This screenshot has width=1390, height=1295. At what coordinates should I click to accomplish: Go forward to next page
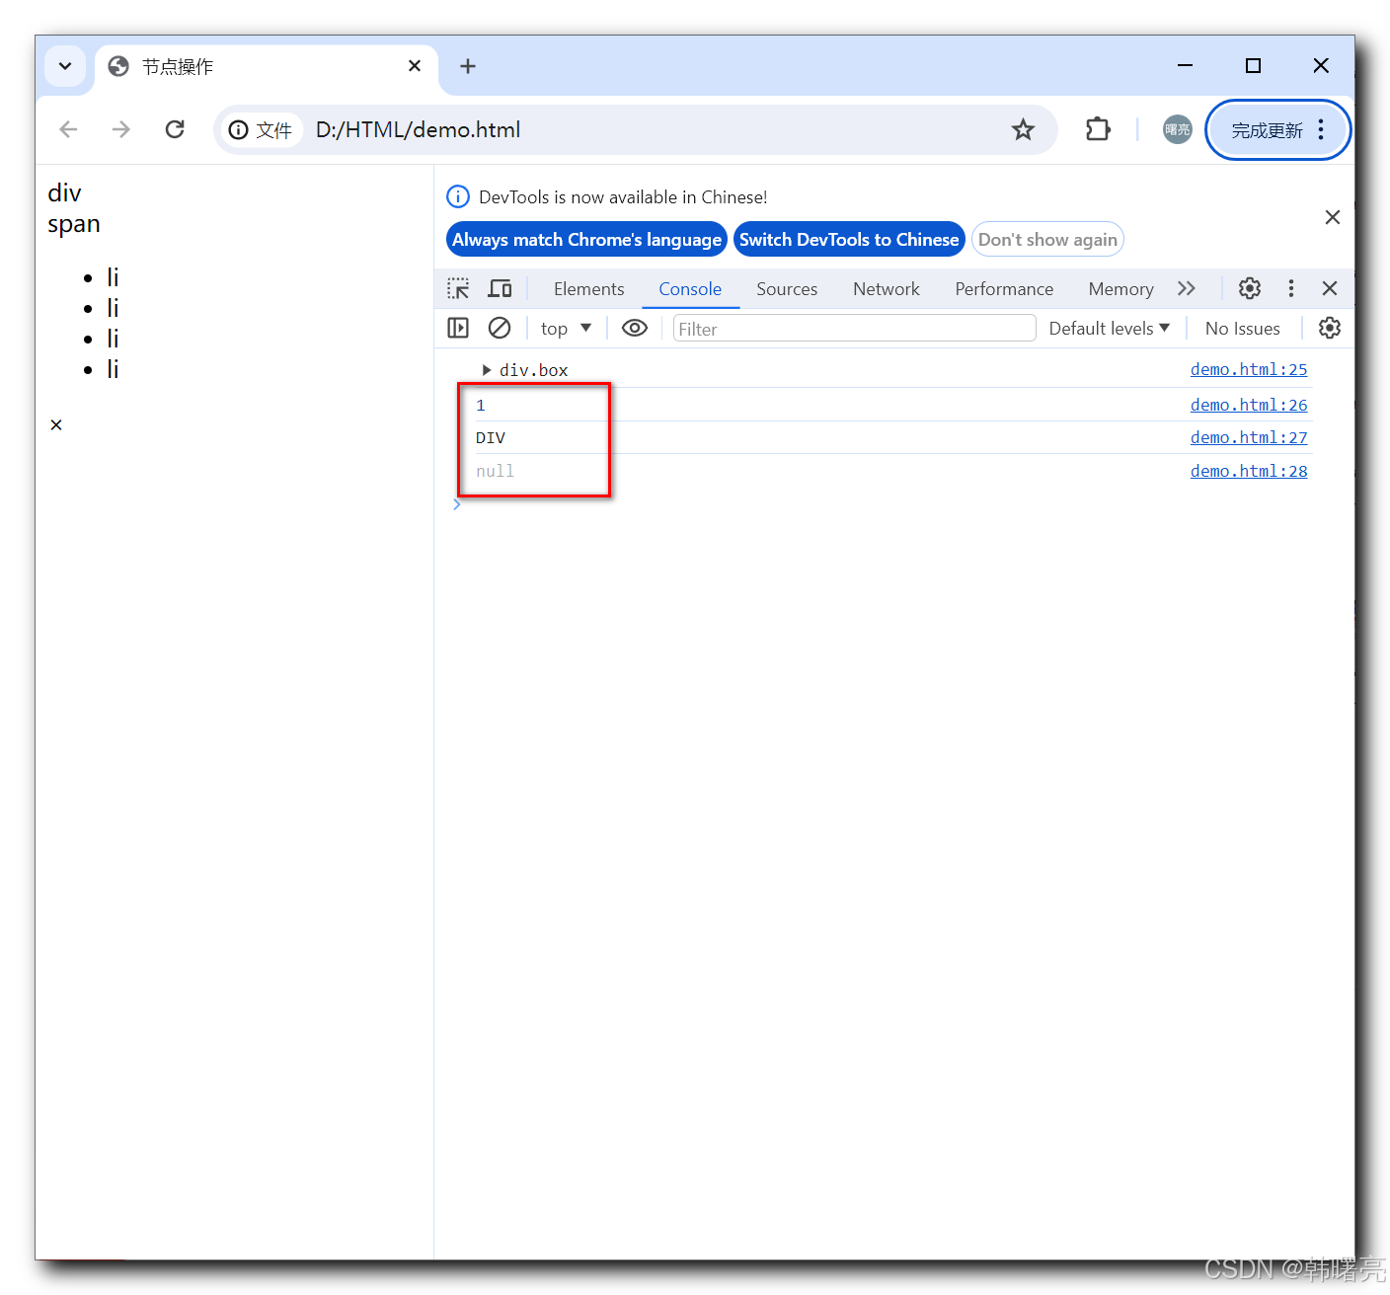(121, 129)
